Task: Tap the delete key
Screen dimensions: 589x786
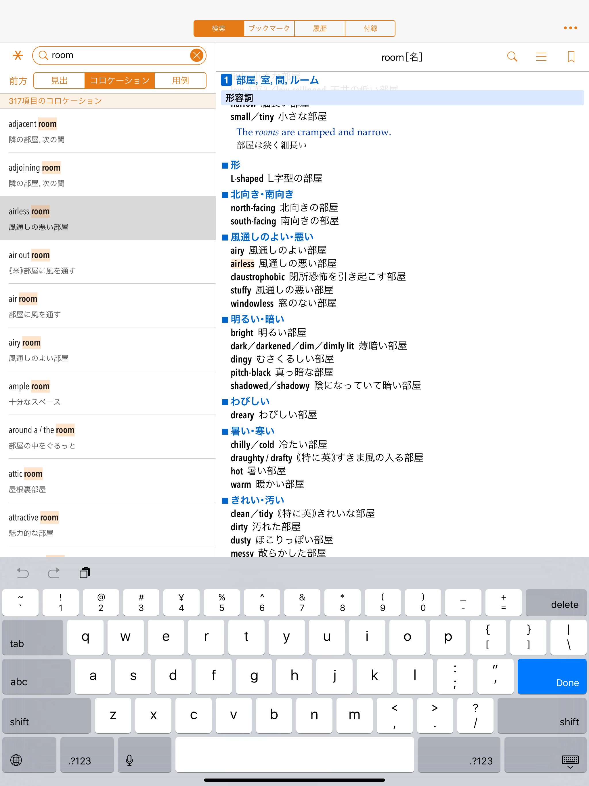Action: click(556, 603)
